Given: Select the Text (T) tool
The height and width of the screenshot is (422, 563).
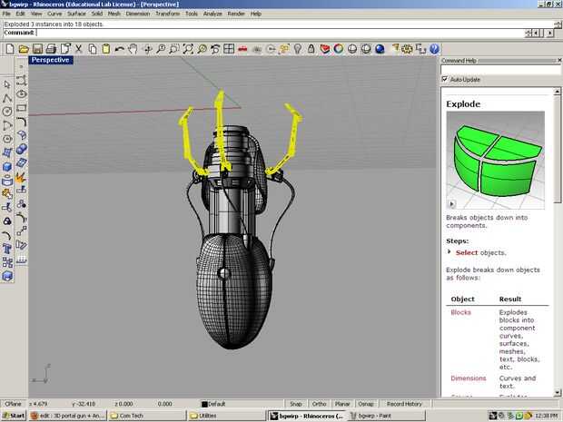Looking at the screenshot, I should pyautogui.click(x=7, y=248).
